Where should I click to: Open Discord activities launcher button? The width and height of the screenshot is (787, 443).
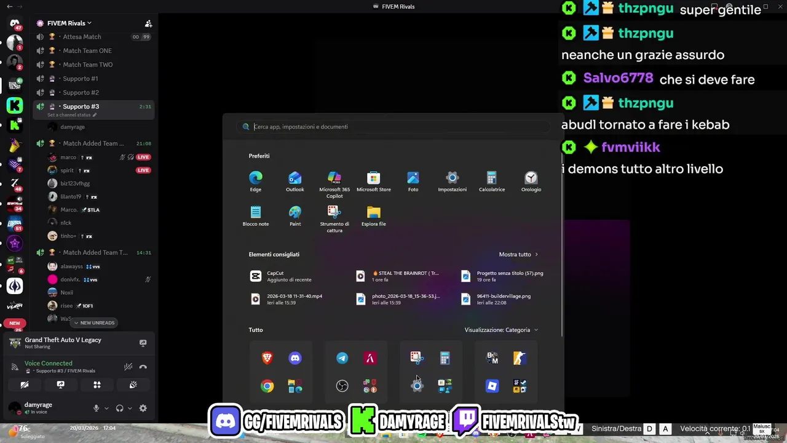pyautogui.click(x=97, y=385)
